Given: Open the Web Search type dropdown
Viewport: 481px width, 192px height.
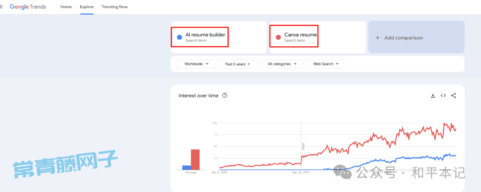Looking at the screenshot, I should click(326, 64).
